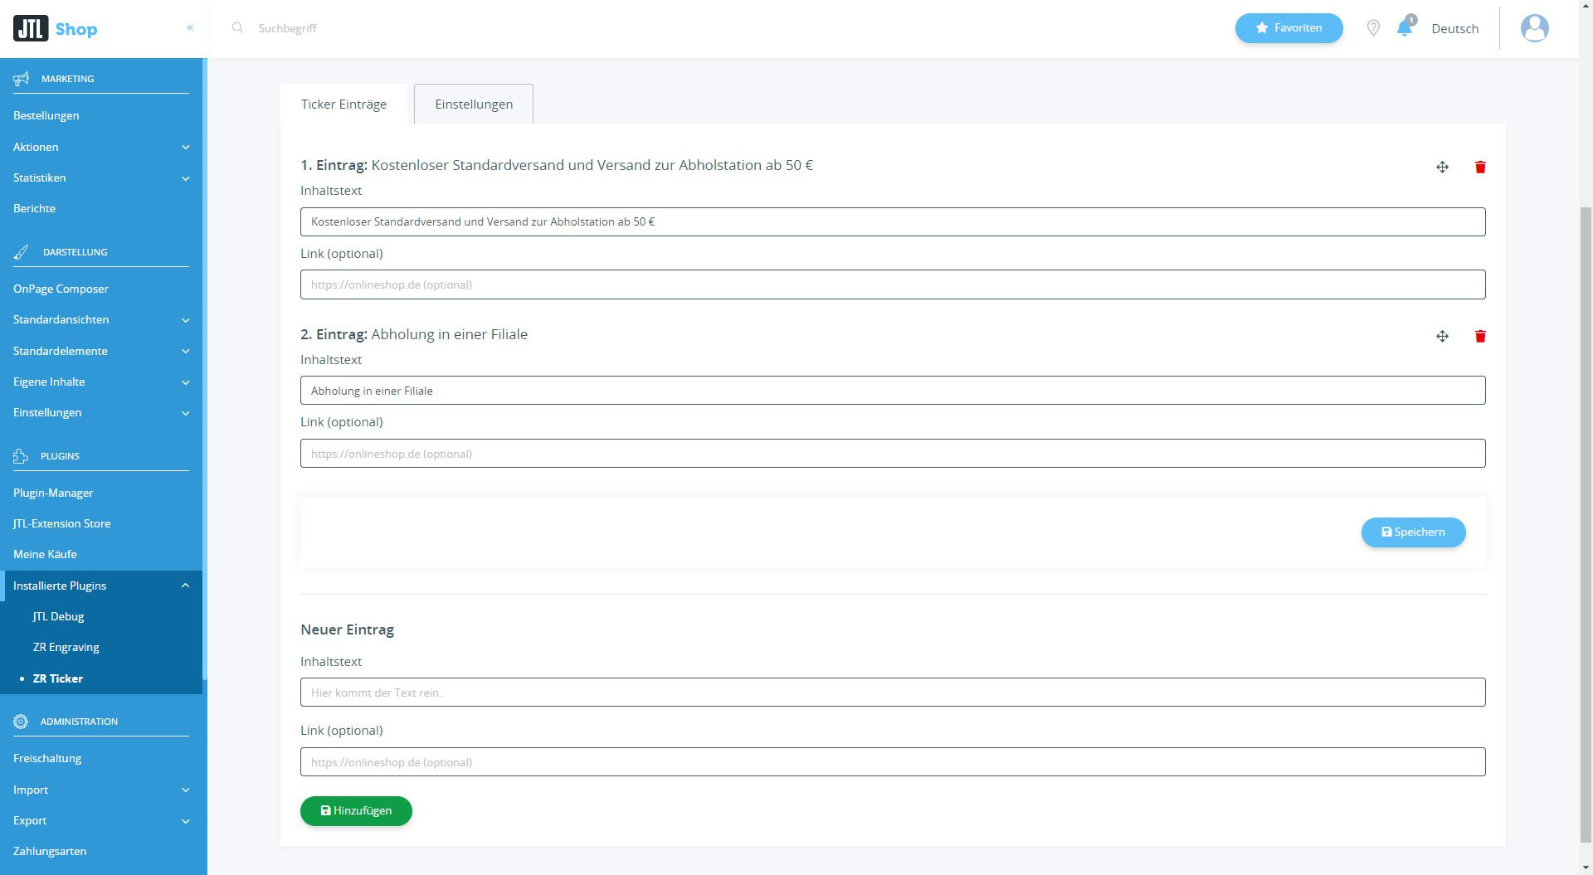This screenshot has width=1593, height=875.
Task: Click the location pin icon in header
Action: pyautogui.click(x=1373, y=28)
